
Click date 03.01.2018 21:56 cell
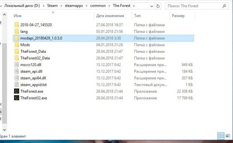[x=109, y=32]
